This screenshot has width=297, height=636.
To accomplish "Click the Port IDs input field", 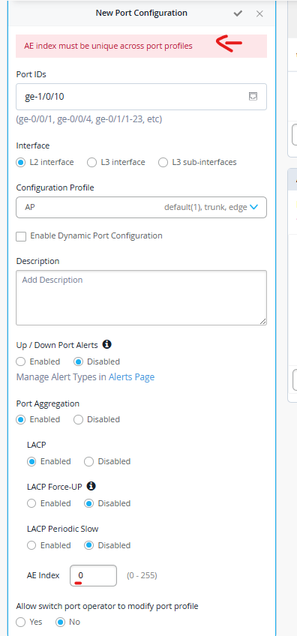I will 141,97.
